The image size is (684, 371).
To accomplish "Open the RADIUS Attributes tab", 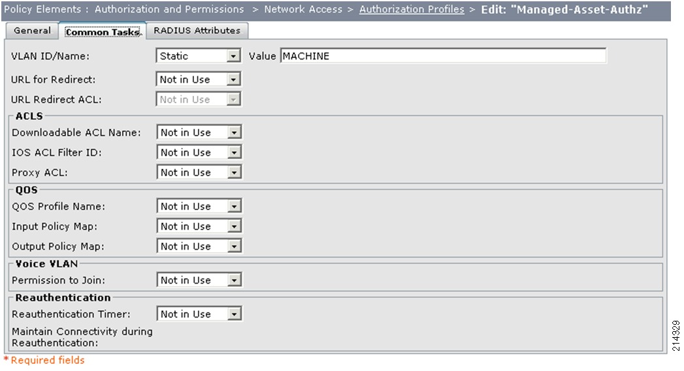I will coord(197,31).
